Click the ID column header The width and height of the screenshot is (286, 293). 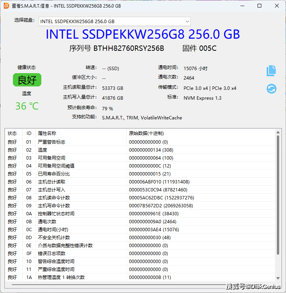tap(29, 133)
